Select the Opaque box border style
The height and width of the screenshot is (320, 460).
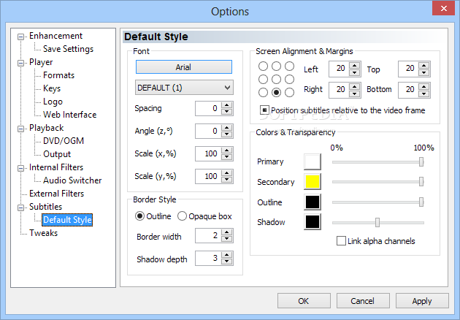click(204, 216)
